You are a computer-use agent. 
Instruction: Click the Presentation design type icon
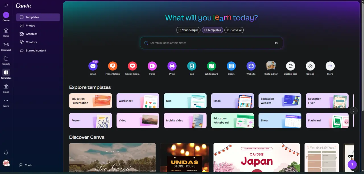click(113, 66)
